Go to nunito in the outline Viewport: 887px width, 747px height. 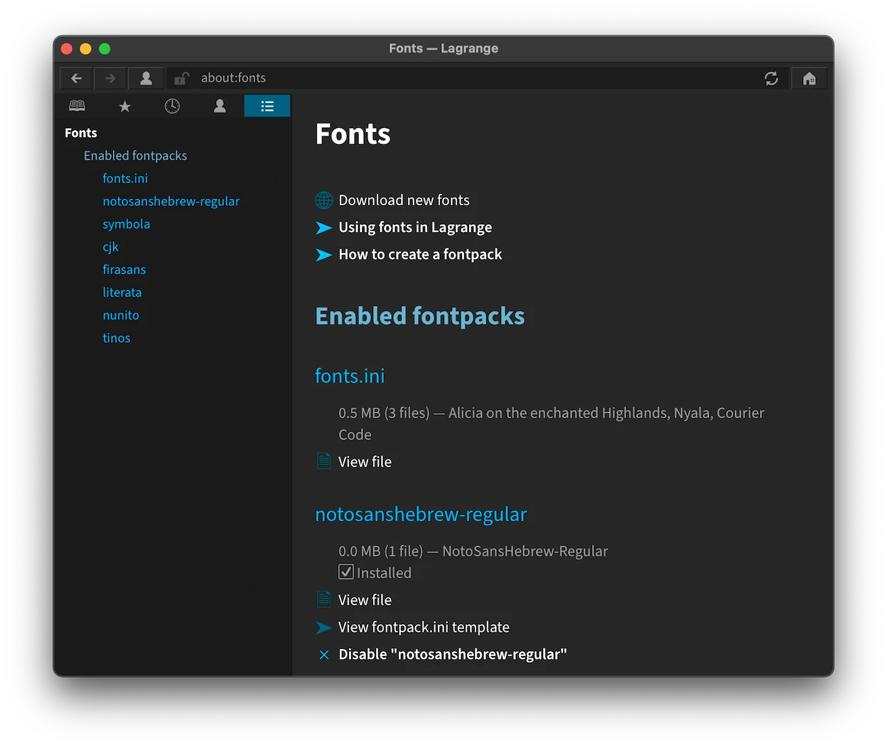pos(121,315)
